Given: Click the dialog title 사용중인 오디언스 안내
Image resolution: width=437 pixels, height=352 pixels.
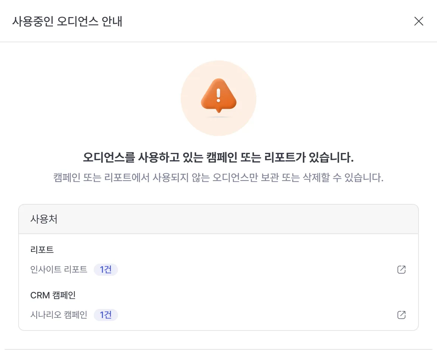Looking at the screenshot, I should coord(67,22).
